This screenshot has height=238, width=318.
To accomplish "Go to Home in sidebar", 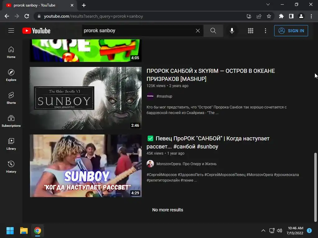I will (x=11, y=52).
